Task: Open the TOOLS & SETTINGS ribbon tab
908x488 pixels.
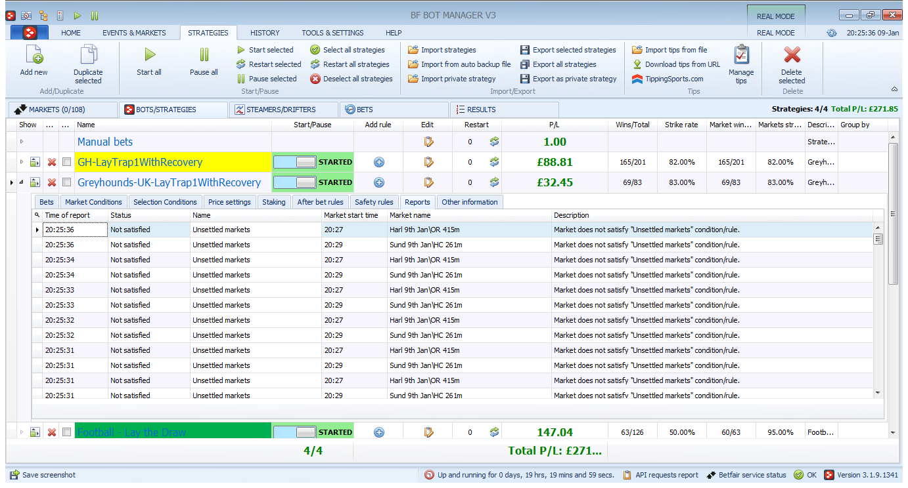Action: pyautogui.click(x=332, y=33)
